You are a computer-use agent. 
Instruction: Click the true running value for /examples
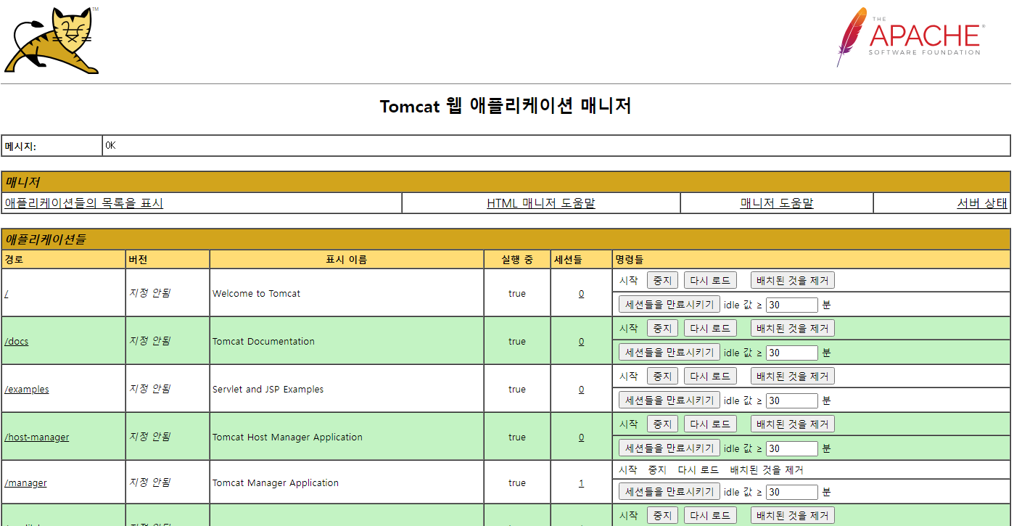point(517,390)
